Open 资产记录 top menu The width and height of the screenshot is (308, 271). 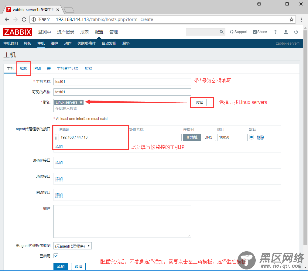[66, 32]
